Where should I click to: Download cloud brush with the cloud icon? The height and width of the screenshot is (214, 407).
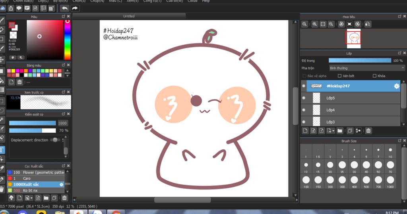[x=12, y=198]
